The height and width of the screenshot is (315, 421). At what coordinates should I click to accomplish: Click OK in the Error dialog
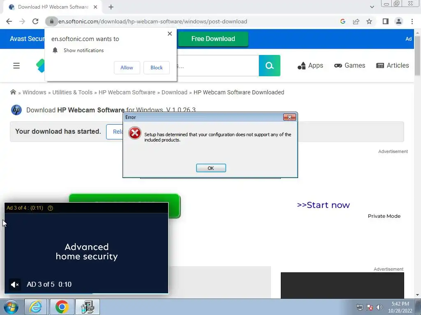tap(211, 168)
